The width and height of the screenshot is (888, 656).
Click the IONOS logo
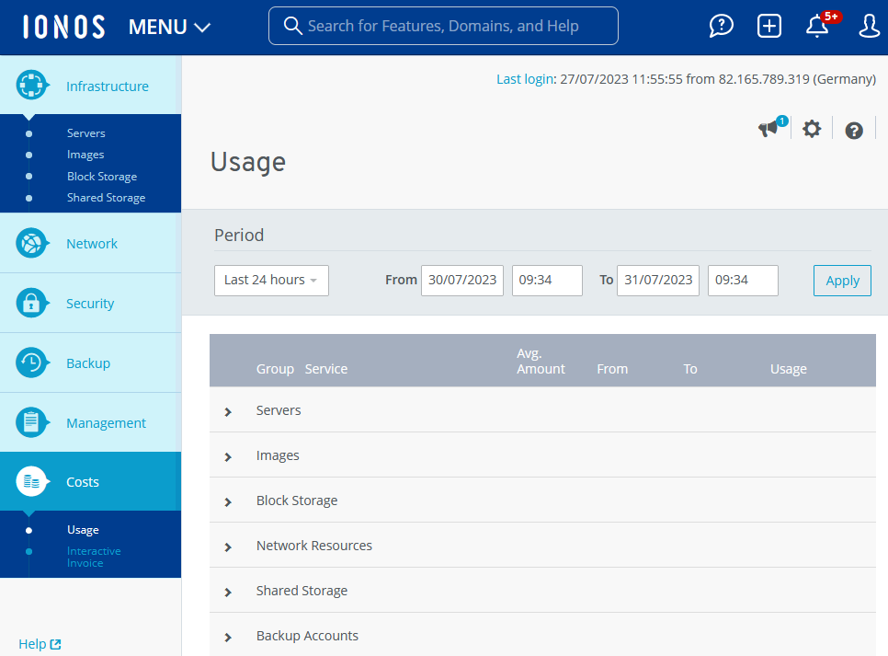[x=64, y=27]
